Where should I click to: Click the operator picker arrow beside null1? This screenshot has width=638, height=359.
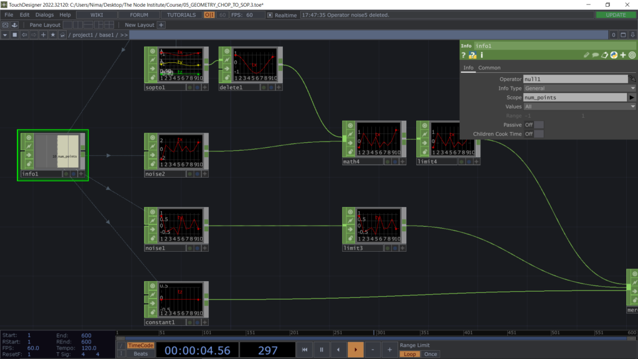[x=632, y=79]
